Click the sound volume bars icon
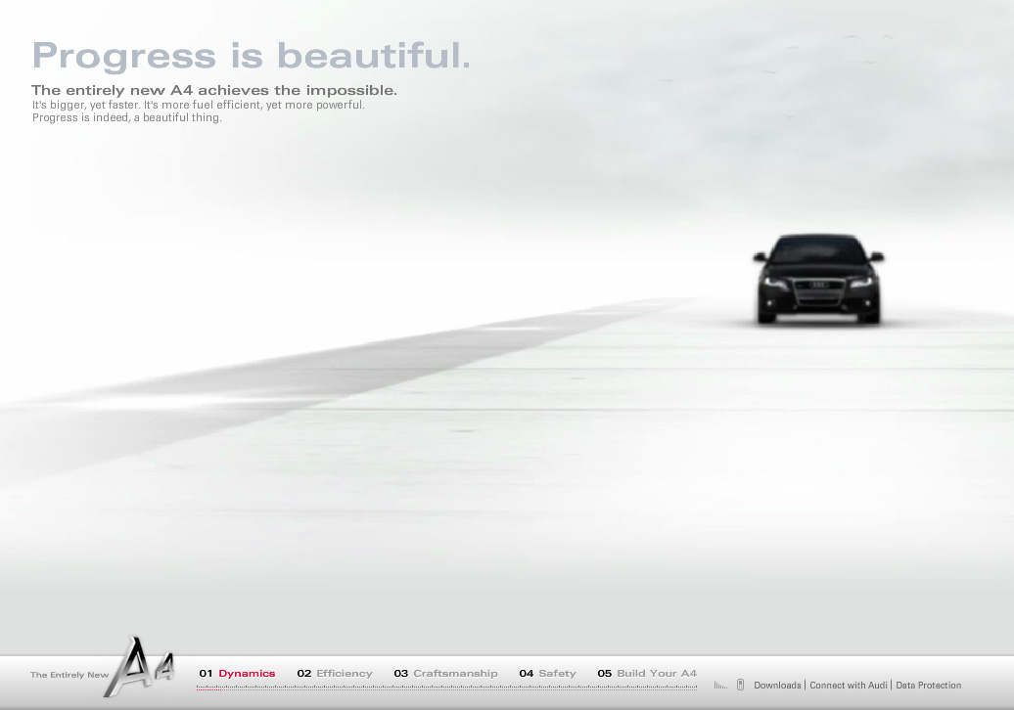This screenshot has height=710, width=1014. (x=720, y=686)
